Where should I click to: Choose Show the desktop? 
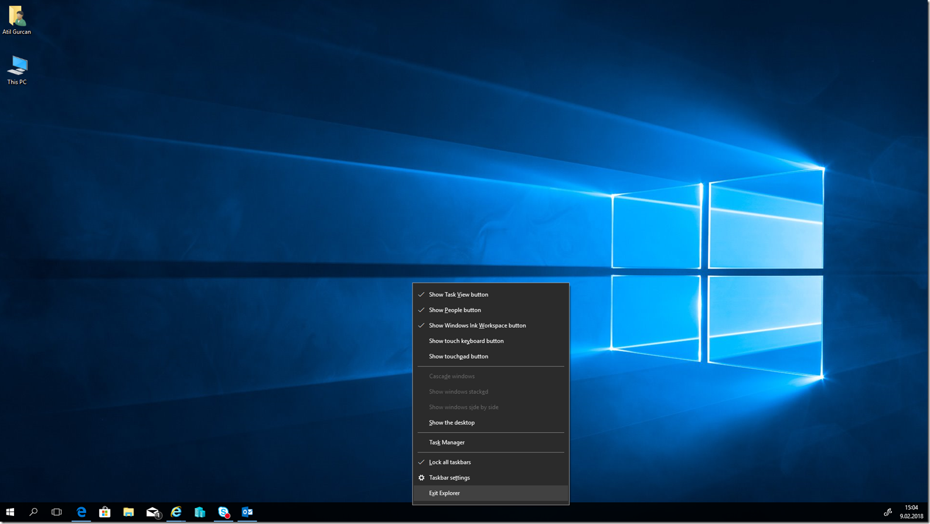click(x=490, y=422)
